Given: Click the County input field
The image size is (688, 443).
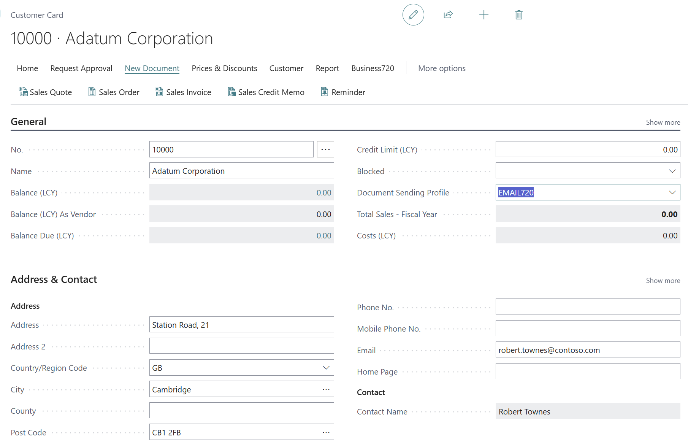Looking at the screenshot, I should 241,411.
